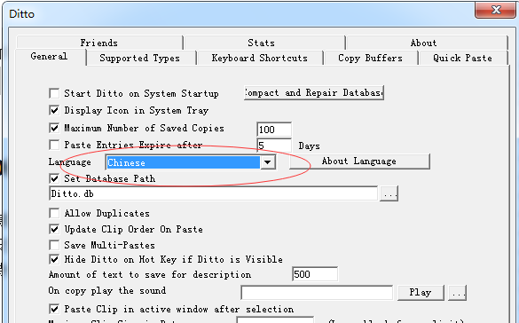Click the expire days field showing 5
The image size is (519, 323).
click(x=274, y=146)
